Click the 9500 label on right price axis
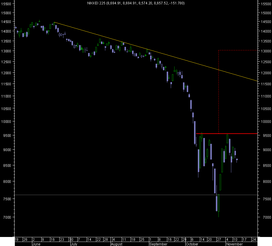 point(267,135)
